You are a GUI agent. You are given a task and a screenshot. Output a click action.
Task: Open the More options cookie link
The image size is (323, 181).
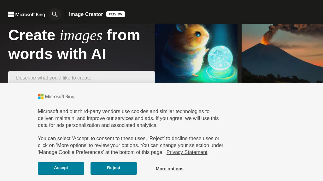(169, 169)
